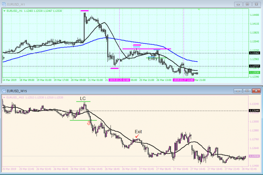
Task: Click the 25 Mar 2019 time label
Action: tap(9, 169)
